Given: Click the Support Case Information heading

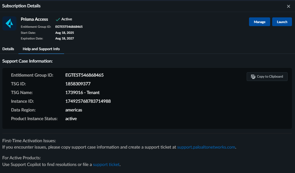Looking at the screenshot, I should (28, 61).
